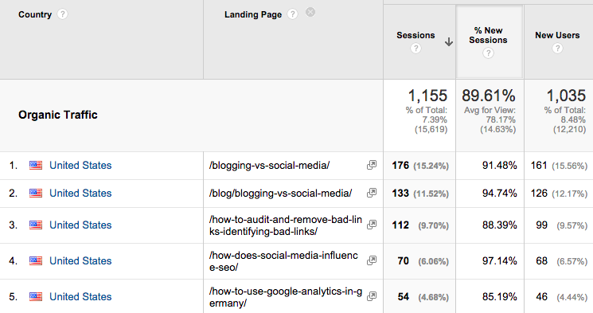
Task: Click help icon under Sessions header
Action: 415,48
